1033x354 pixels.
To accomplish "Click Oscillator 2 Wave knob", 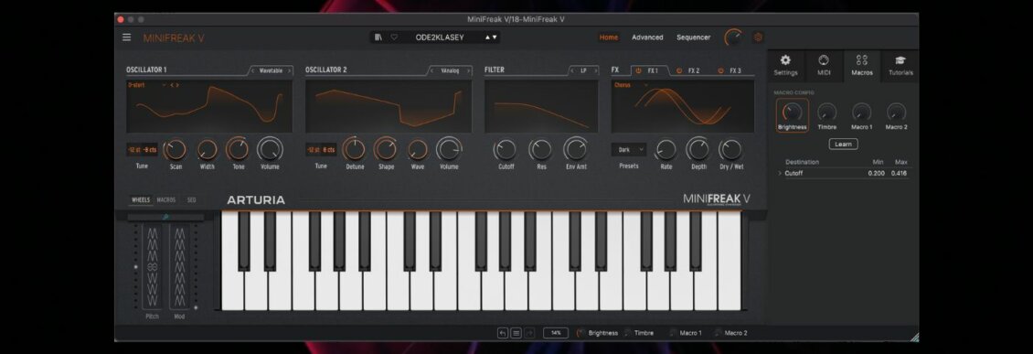I will [418, 150].
